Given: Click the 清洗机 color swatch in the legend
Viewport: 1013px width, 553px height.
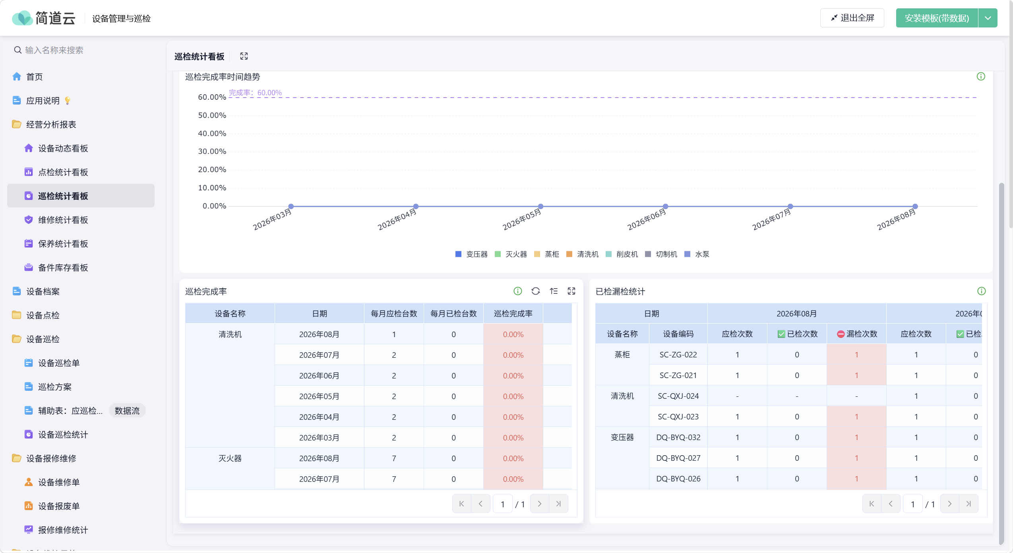Looking at the screenshot, I should tap(569, 254).
